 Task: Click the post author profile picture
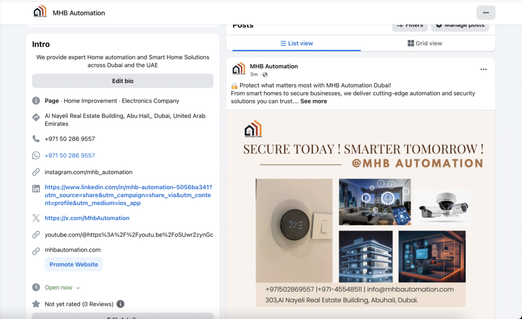point(239,69)
